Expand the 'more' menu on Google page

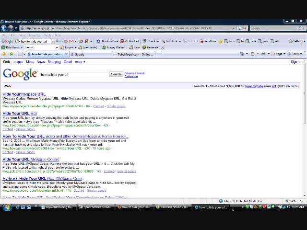click(80, 62)
